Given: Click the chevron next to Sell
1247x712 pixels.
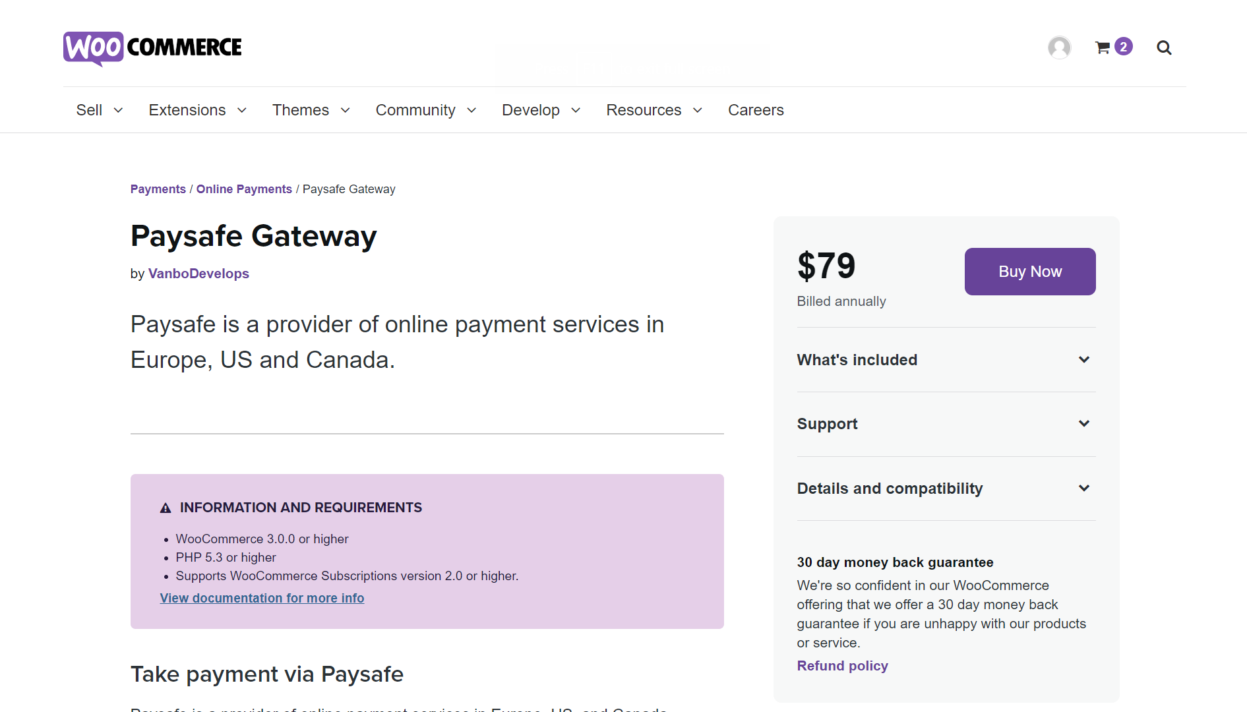Looking at the screenshot, I should [119, 110].
